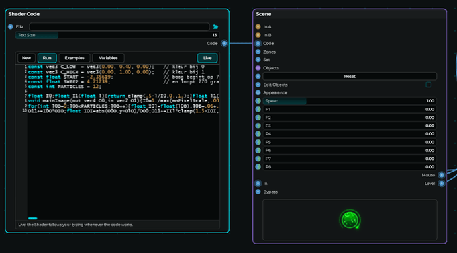The height and width of the screenshot is (253, 457).
Task: Reset the Scene node
Action: point(350,76)
